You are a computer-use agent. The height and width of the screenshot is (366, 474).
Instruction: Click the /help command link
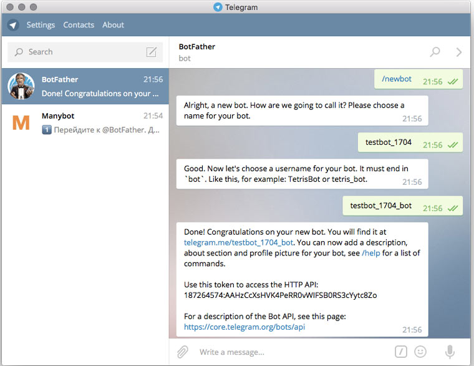(371, 253)
